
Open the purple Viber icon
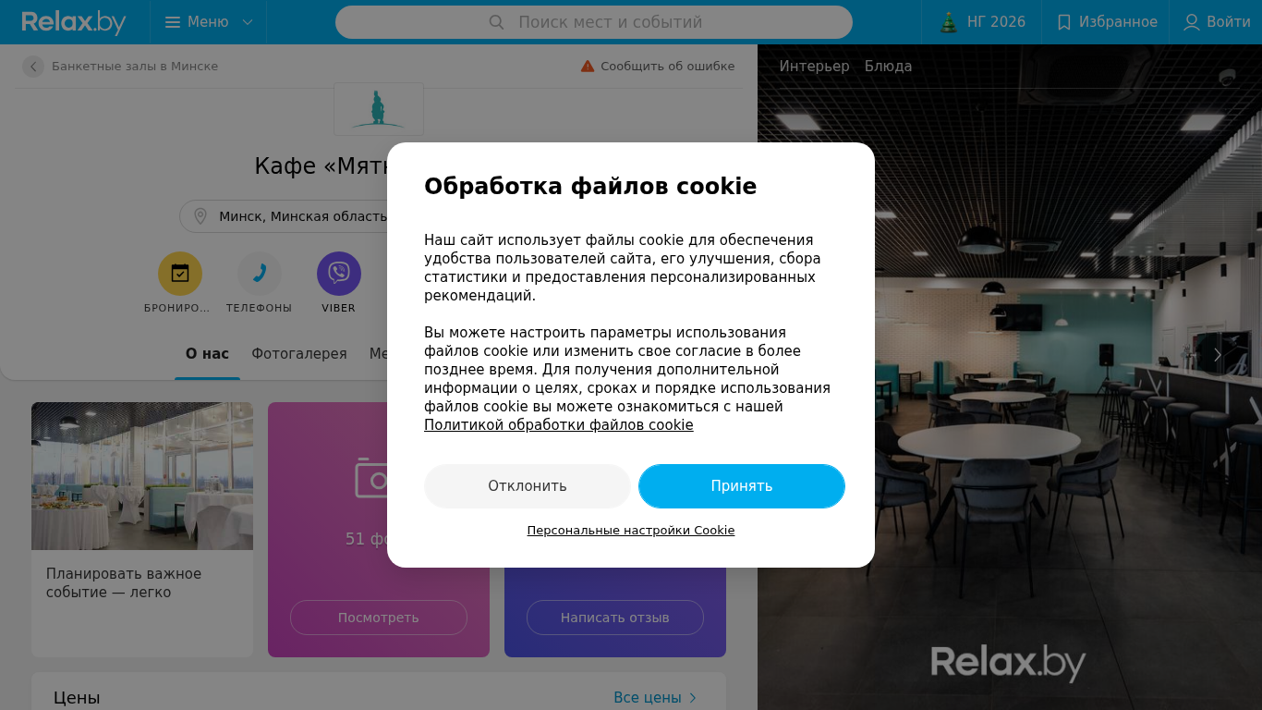(339, 274)
